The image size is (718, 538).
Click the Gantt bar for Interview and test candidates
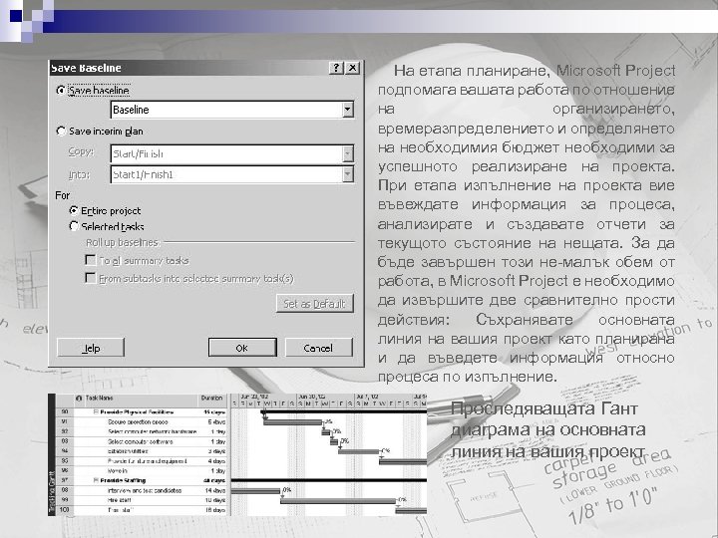click(255, 491)
